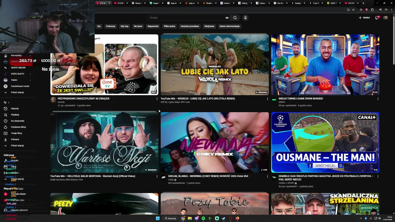This screenshot has width=395, height=222.
Task: Open the on-screen keyboard icon in search box
Action: pos(227,18)
